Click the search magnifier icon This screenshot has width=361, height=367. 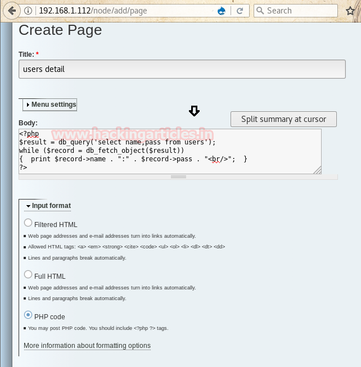260,11
